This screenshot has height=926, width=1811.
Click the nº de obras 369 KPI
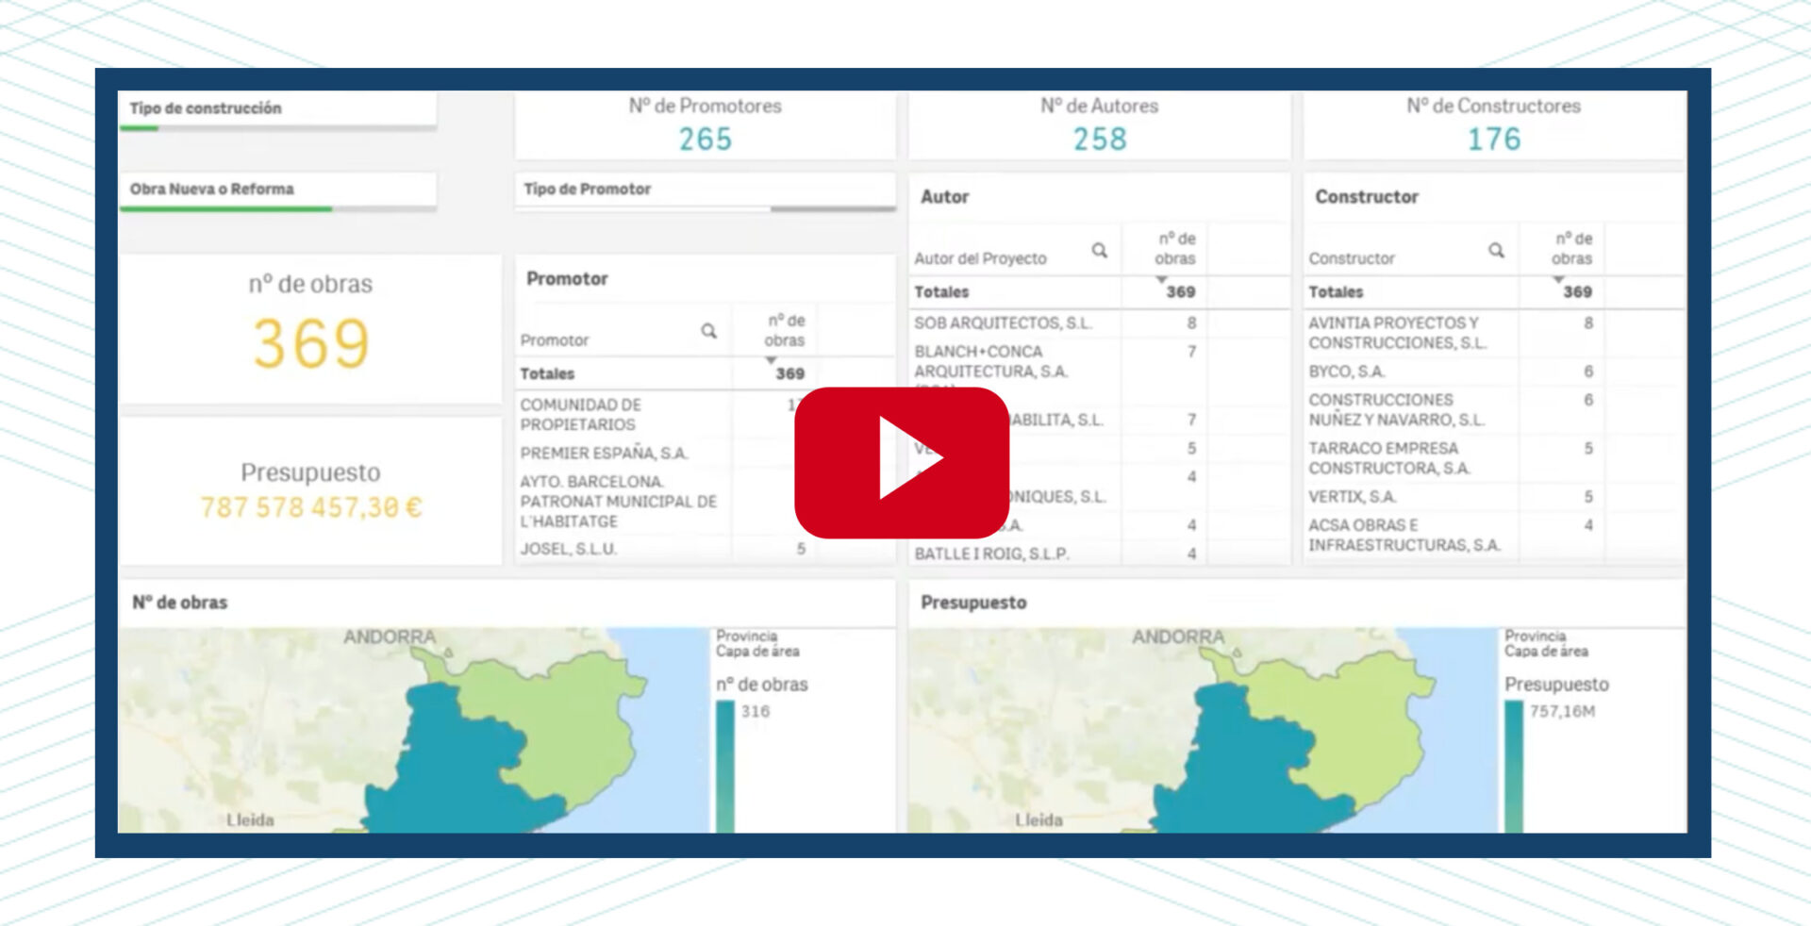click(310, 328)
